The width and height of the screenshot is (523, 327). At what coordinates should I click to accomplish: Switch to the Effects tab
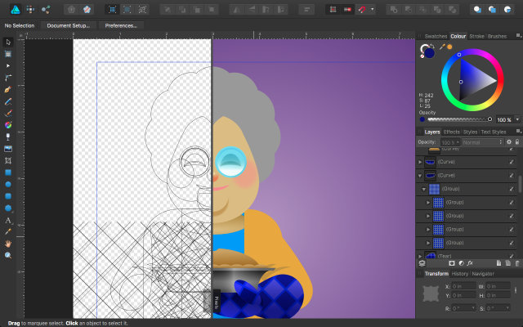pyautogui.click(x=452, y=132)
